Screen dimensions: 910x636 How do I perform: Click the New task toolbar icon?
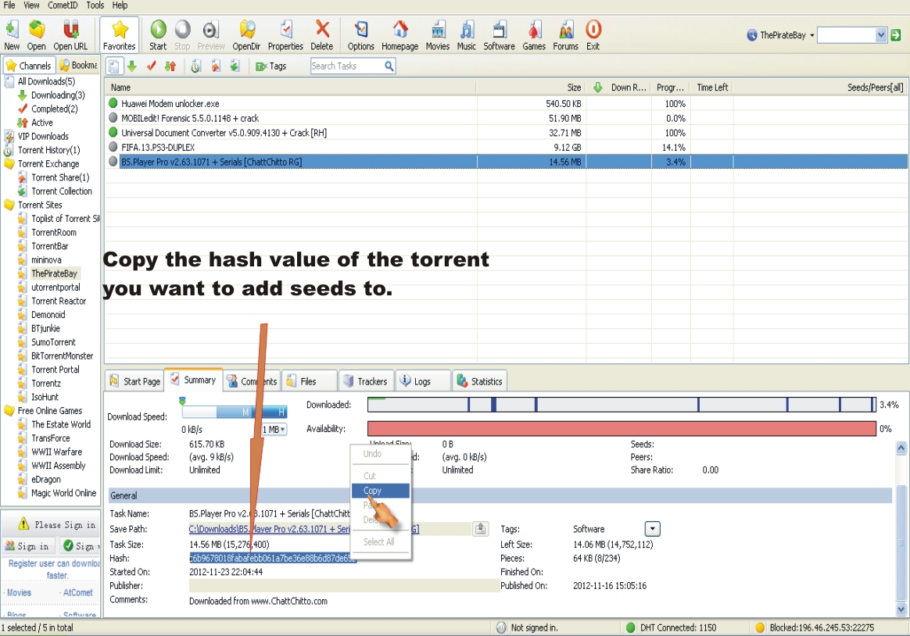pyautogui.click(x=12, y=35)
